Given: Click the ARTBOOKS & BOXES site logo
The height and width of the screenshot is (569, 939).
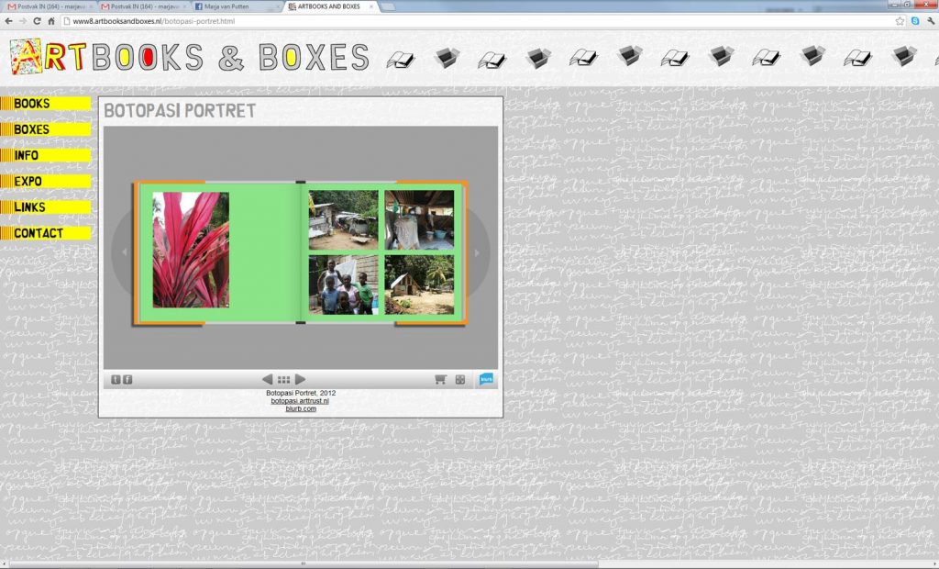Looking at the screenshot, I should coord(189,57).
